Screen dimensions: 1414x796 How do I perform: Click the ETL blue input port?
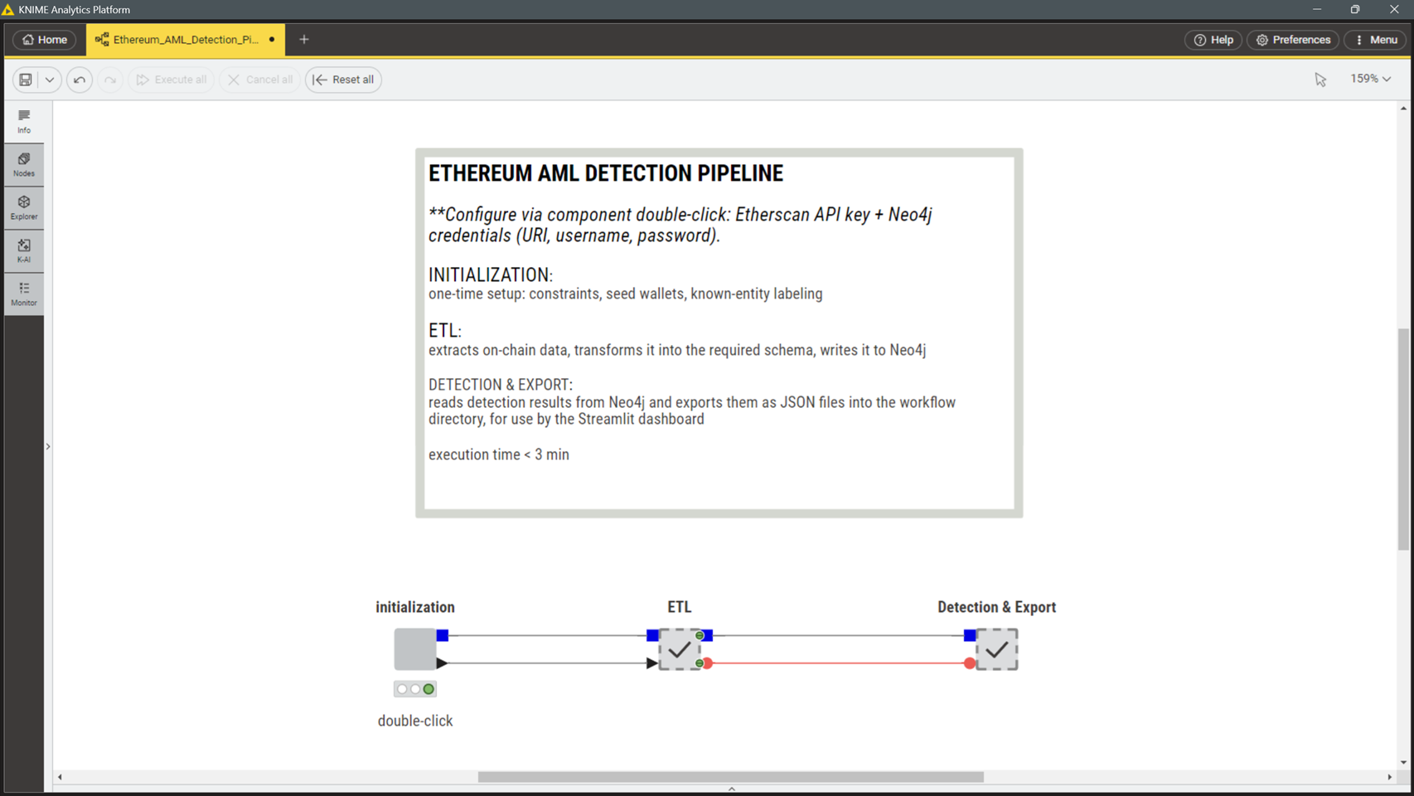(652, 635)
